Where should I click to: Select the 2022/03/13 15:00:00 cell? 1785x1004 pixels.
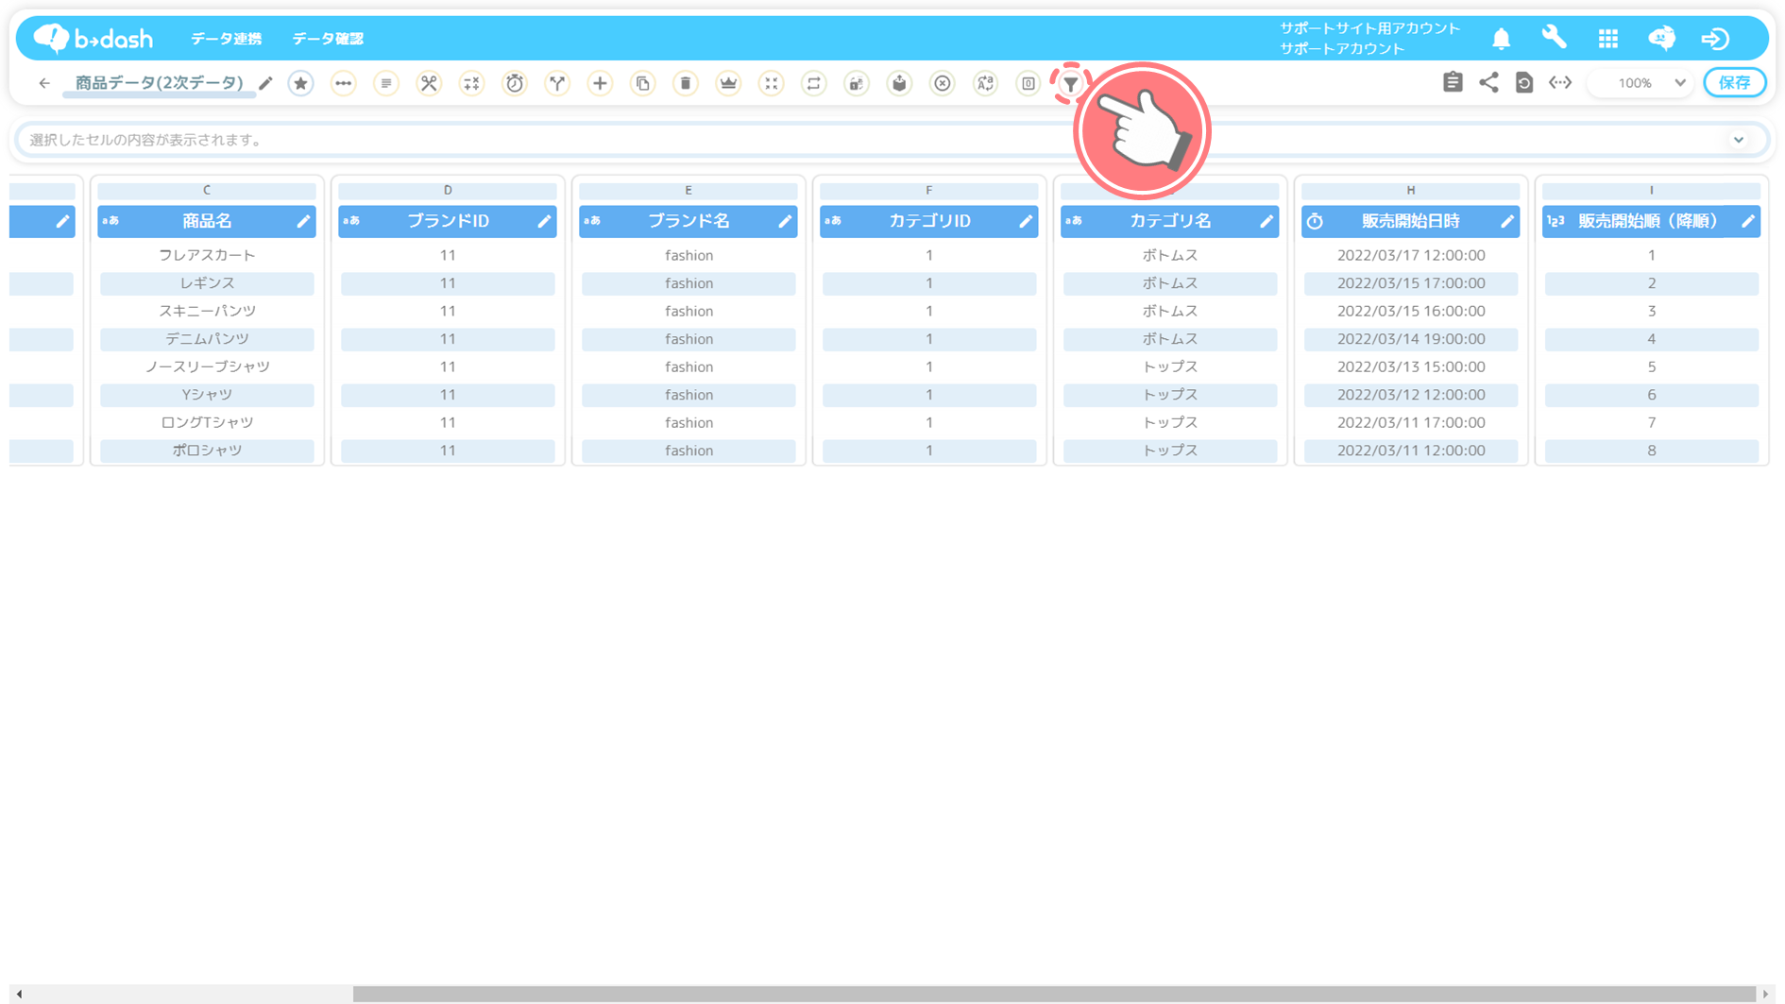coord(1411,366)
